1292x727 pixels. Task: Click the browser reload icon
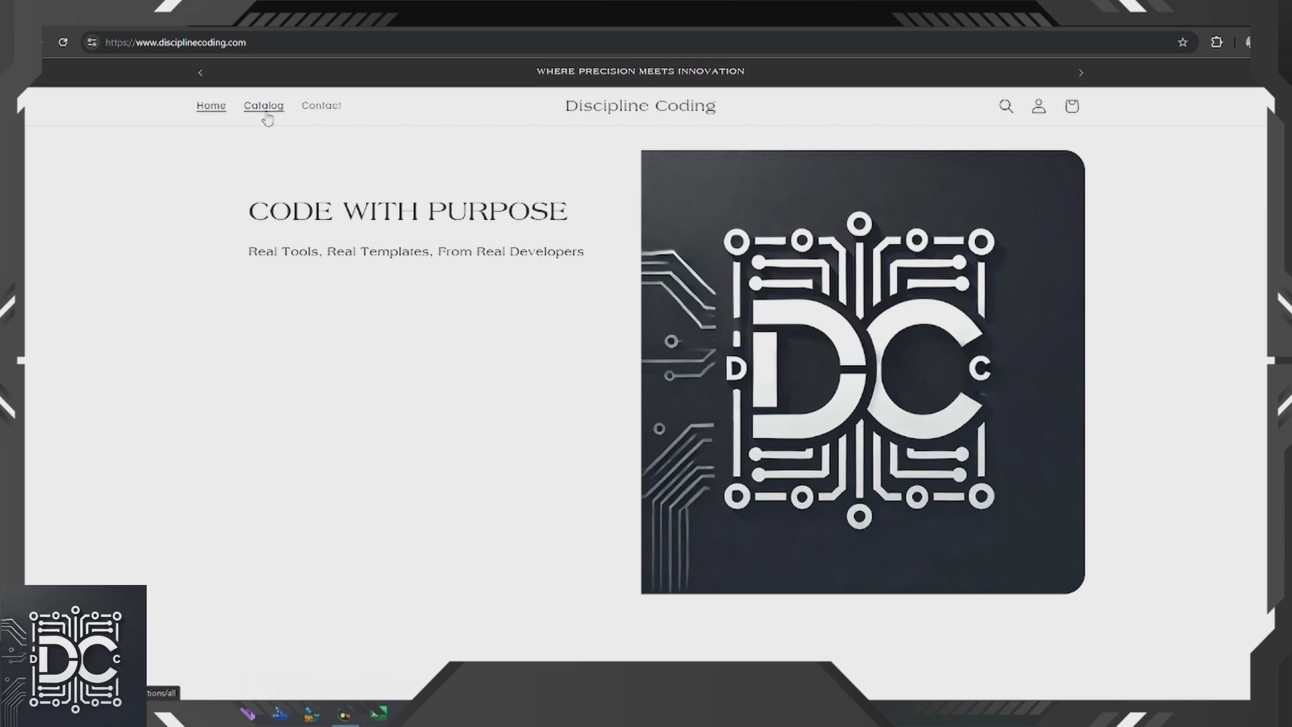tap(63, 42)
